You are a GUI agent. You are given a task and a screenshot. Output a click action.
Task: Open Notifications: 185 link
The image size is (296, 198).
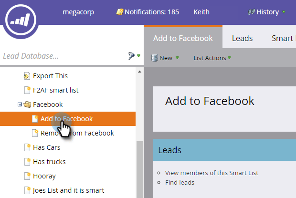(152, 12)
